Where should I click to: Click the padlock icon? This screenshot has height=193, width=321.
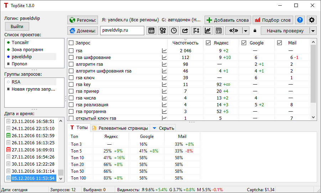pyautogui.click(x=255, y=31)
